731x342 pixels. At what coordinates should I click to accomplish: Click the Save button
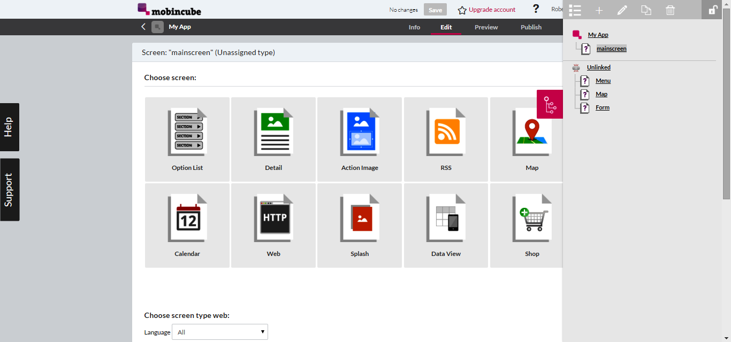tap(435, 10)
